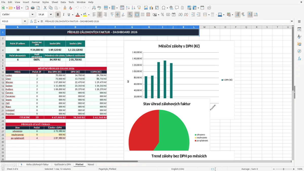Screen dimensions: 304x171
Task: Run the Spelling check icon
Action: [x=99, y=8]
